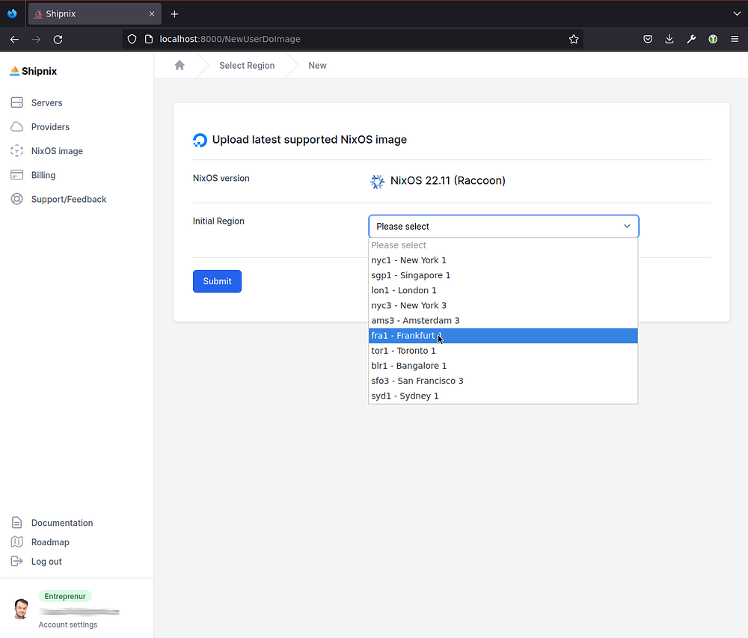This screenshot has width=748, height=638.
Task: Bookmark this page with star icon
Action: coord(574,39)
